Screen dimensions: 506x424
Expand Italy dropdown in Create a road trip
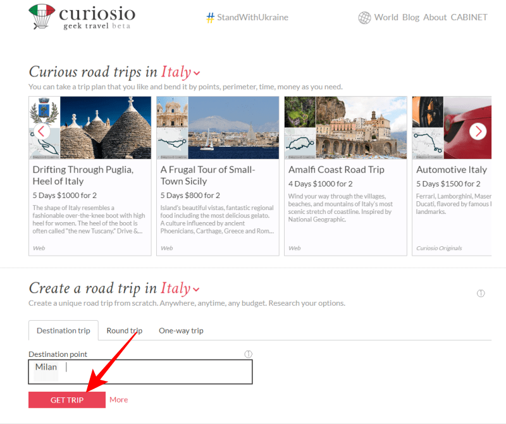coord(196,289)
